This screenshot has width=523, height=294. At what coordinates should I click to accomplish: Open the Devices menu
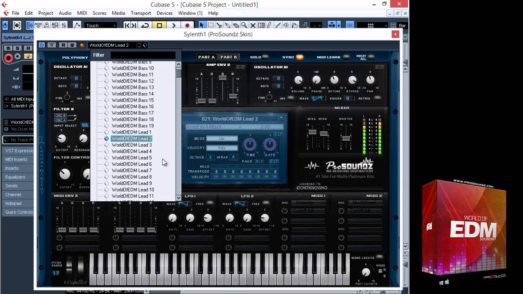click(165, 13)
